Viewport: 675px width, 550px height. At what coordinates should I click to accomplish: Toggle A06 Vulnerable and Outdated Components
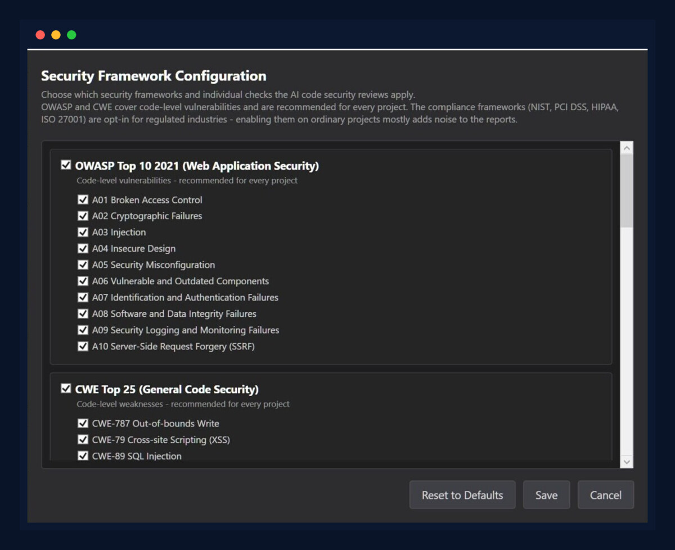click(83, 281)
